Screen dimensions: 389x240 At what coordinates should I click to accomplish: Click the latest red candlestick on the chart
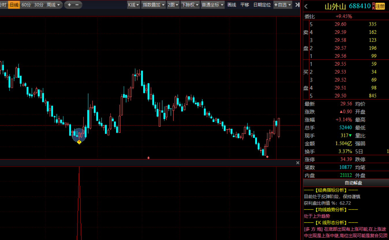tap(279, 128)
